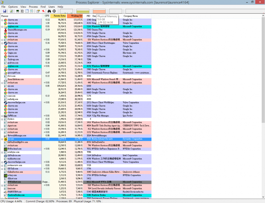This screenshot has width=265, height=203.
Task: Click the Commit Charge status bar entry
Action: (x=40, y=201)
